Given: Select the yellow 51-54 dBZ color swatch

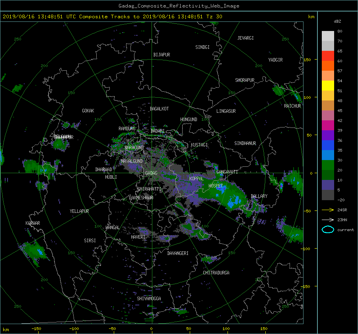Looking at the screenshot, I should [x=328, y=85].
